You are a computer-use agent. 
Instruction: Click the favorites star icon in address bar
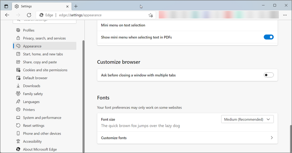tap(150, 15)
